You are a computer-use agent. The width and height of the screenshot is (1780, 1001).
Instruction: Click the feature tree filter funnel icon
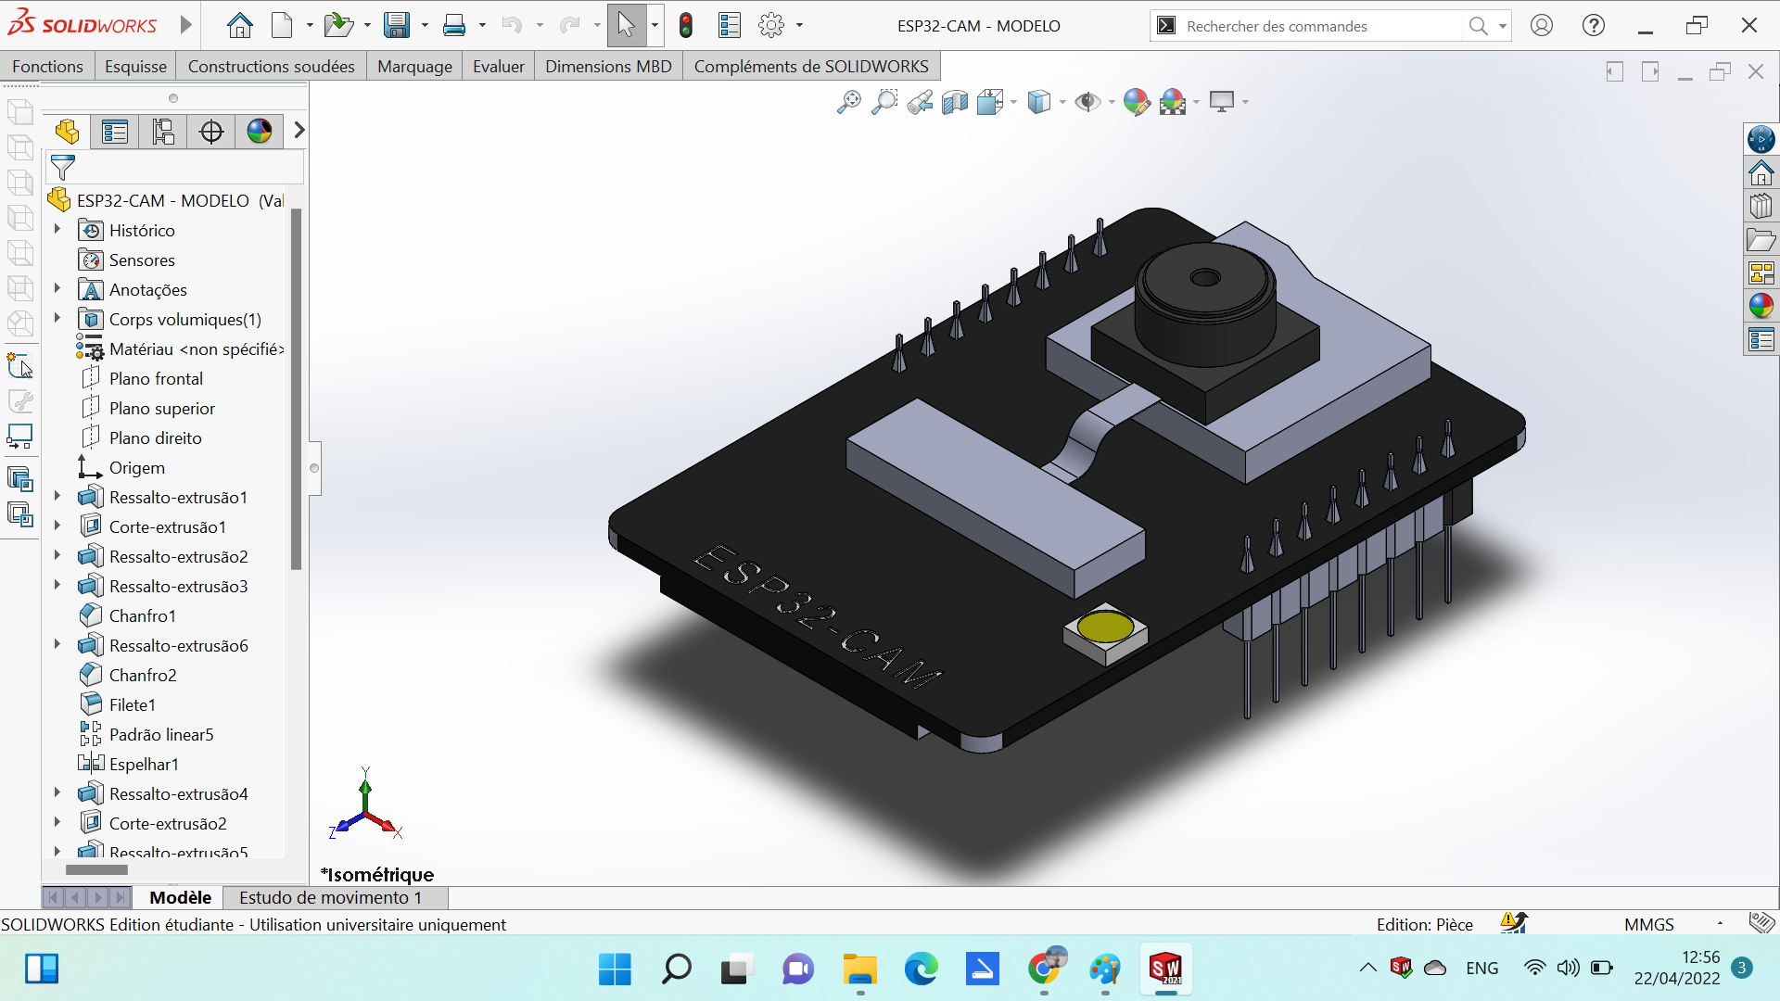tap(62, 168)
